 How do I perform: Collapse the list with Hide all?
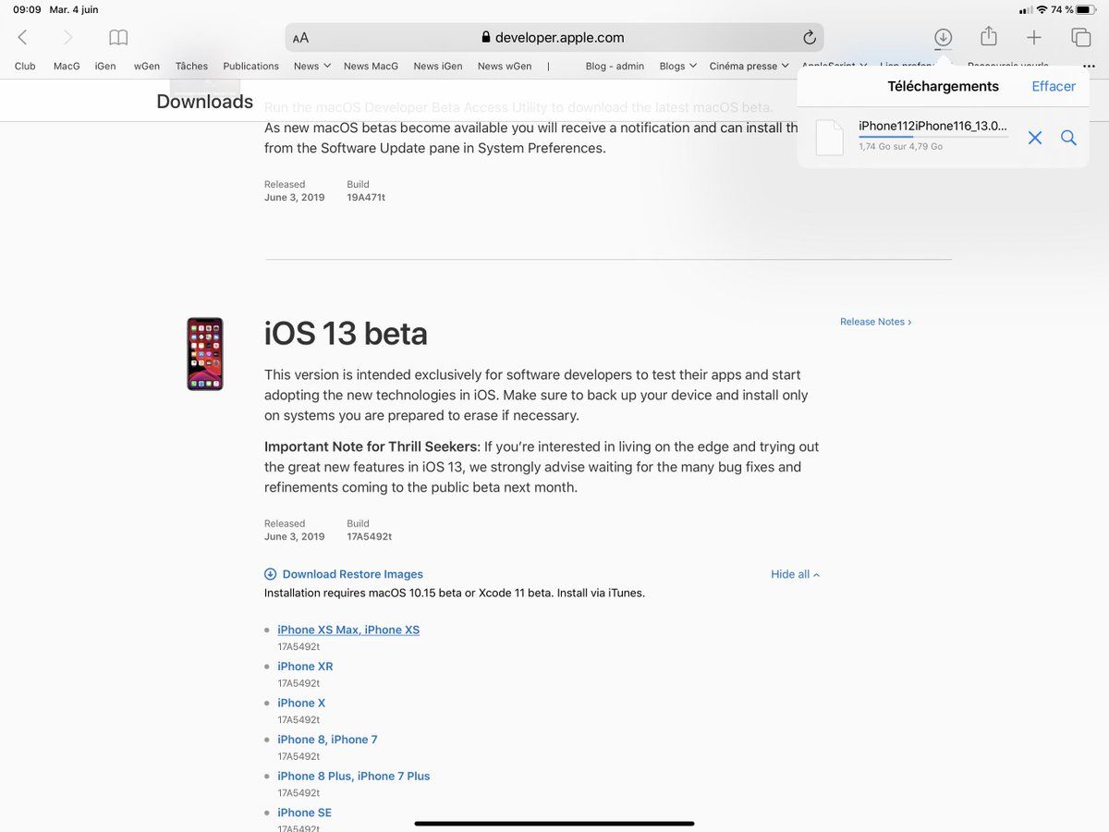796,574
